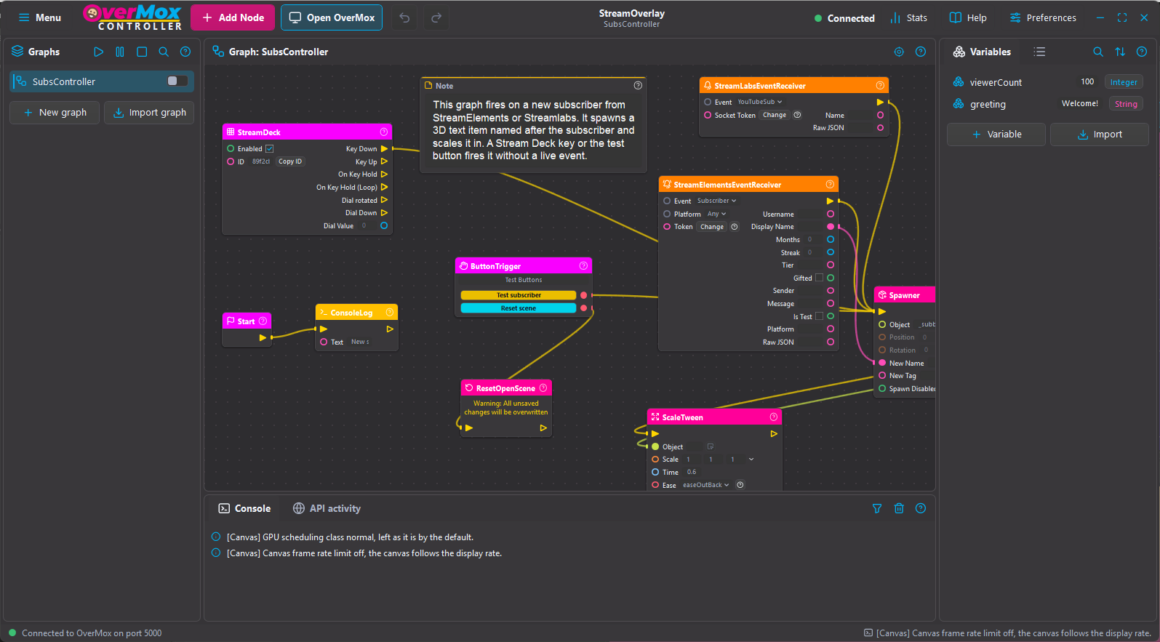Center graph view with the target icon
The width and height of the screenshot is (1160, 642).
899,52
